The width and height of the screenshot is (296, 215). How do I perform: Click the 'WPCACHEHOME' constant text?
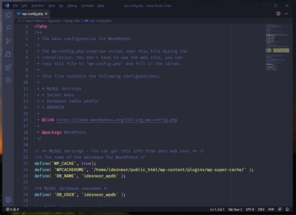click(70, 170)
